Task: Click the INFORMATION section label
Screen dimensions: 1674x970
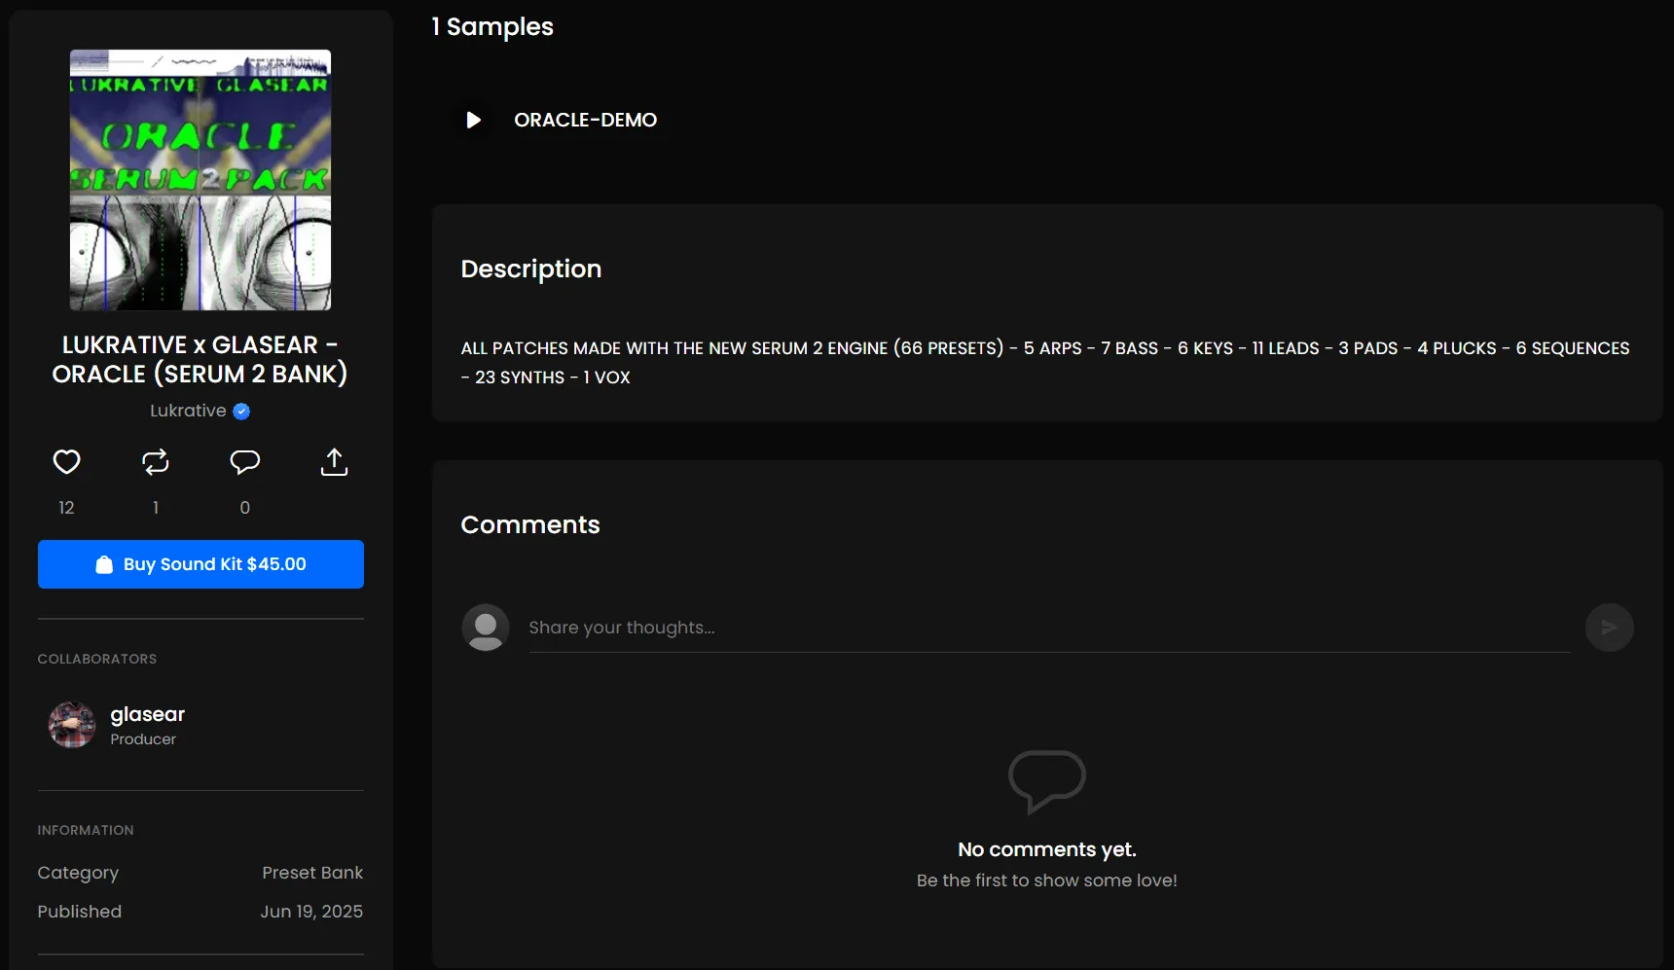Action: point(86,830)
